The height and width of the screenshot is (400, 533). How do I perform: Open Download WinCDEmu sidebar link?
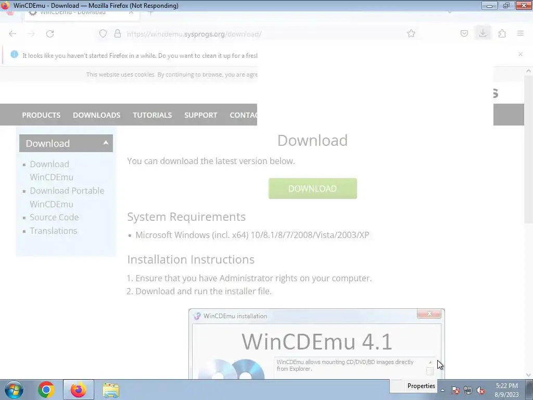pos(52,170)
